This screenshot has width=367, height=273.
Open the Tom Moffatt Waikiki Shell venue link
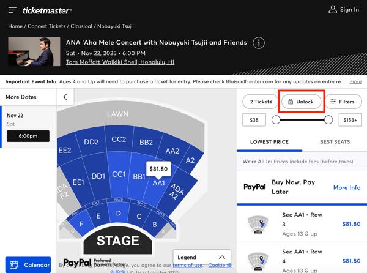click(120, 62)
